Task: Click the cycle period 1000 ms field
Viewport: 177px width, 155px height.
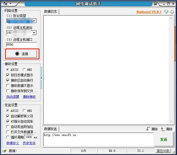Action: tap(29, 137)
